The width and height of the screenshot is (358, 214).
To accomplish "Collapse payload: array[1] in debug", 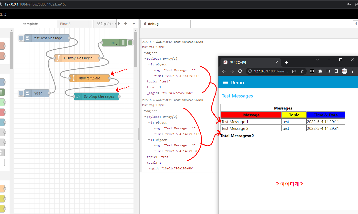I will click(145, 59).
